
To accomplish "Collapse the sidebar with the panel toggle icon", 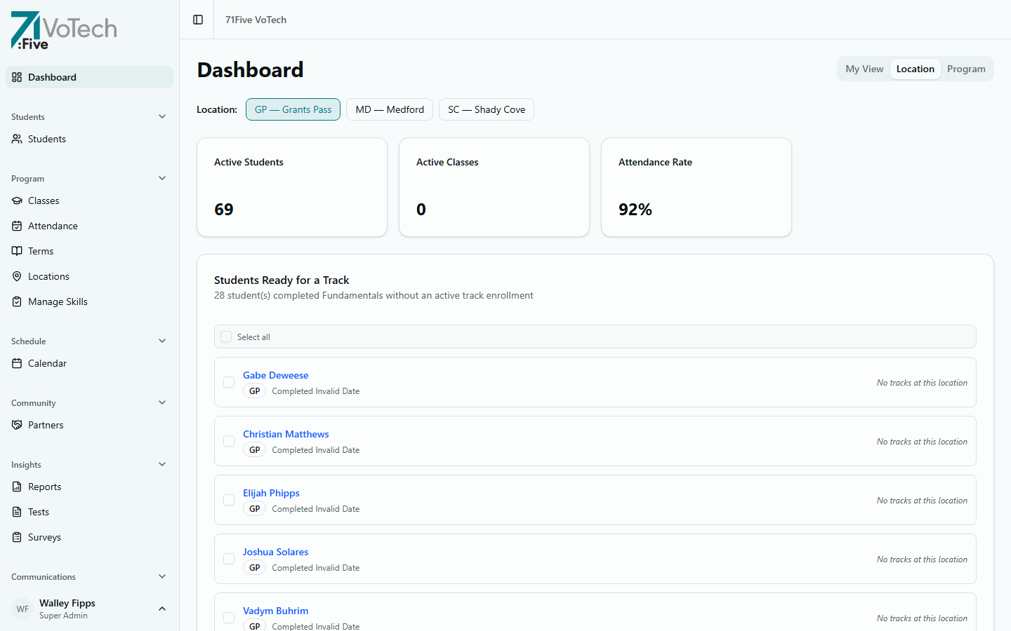I will pos(196,20).
